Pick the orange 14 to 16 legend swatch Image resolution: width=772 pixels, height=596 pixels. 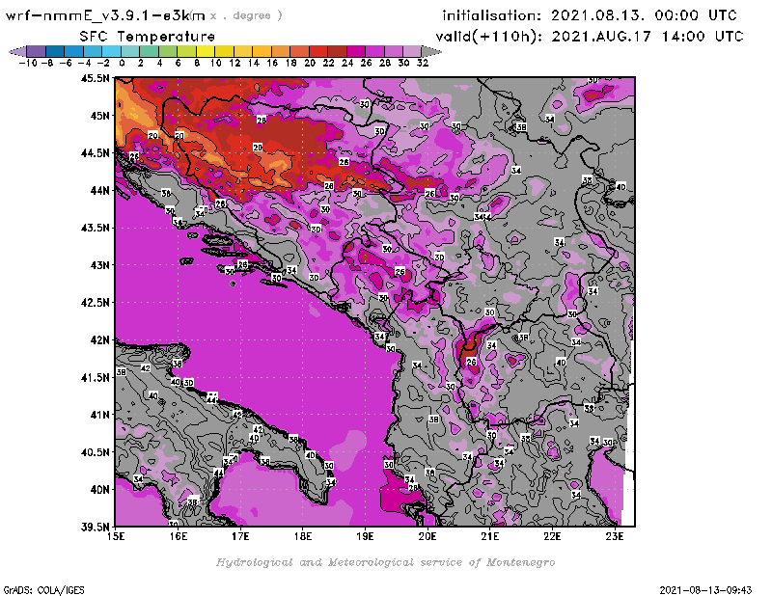[x=262, y=51]
